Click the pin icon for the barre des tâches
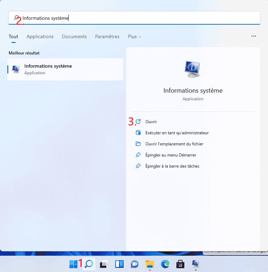The width and height of the screenshot is (268, 272). [138, 166]
